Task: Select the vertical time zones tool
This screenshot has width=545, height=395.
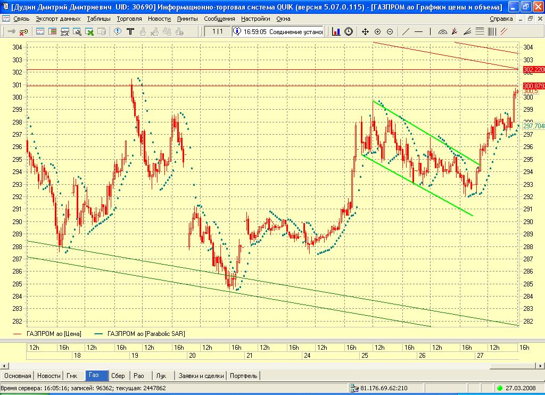Action: point(492,31)
